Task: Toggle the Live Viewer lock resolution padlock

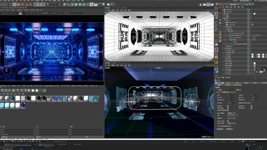Action: (20, 13)
